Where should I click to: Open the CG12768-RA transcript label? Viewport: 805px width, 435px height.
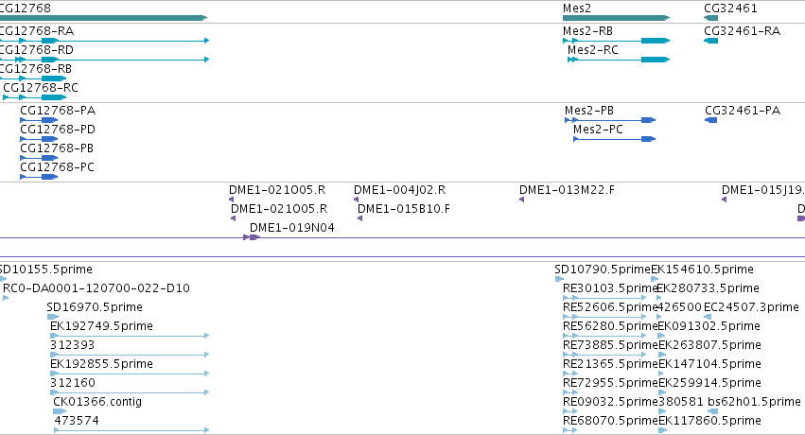pos(37,31)
